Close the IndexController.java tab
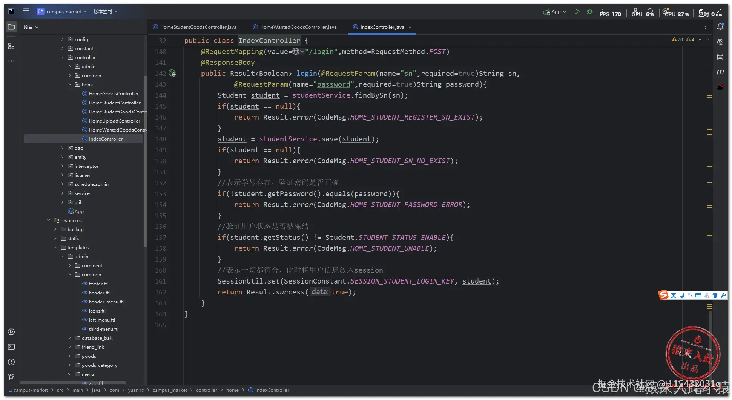732x400 pixels. tap(410, 27)
